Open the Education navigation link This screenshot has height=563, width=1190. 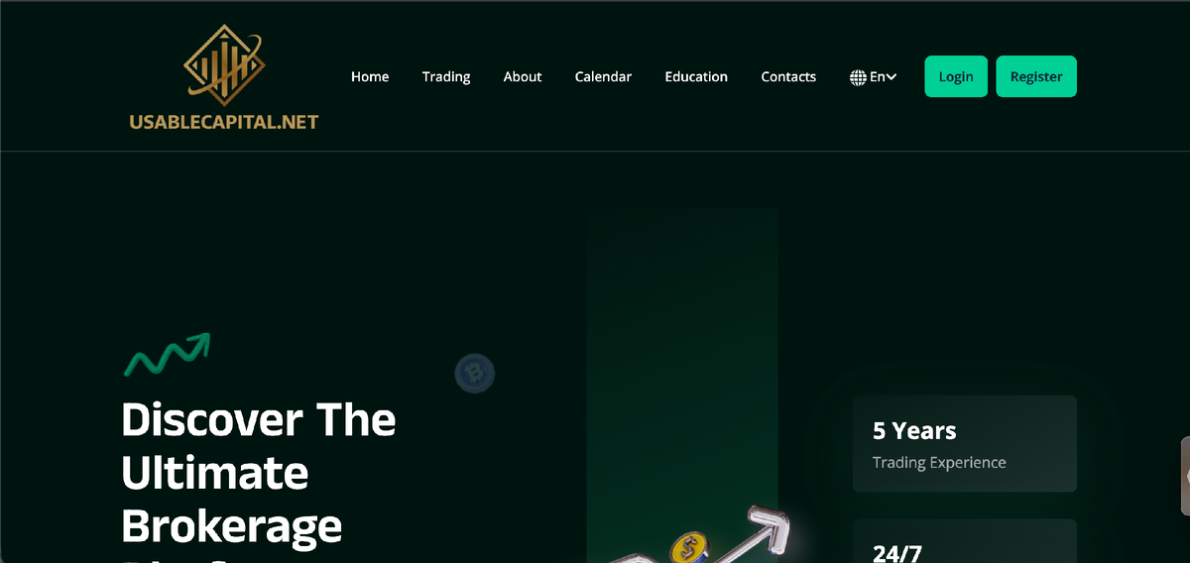click(696, 77)
